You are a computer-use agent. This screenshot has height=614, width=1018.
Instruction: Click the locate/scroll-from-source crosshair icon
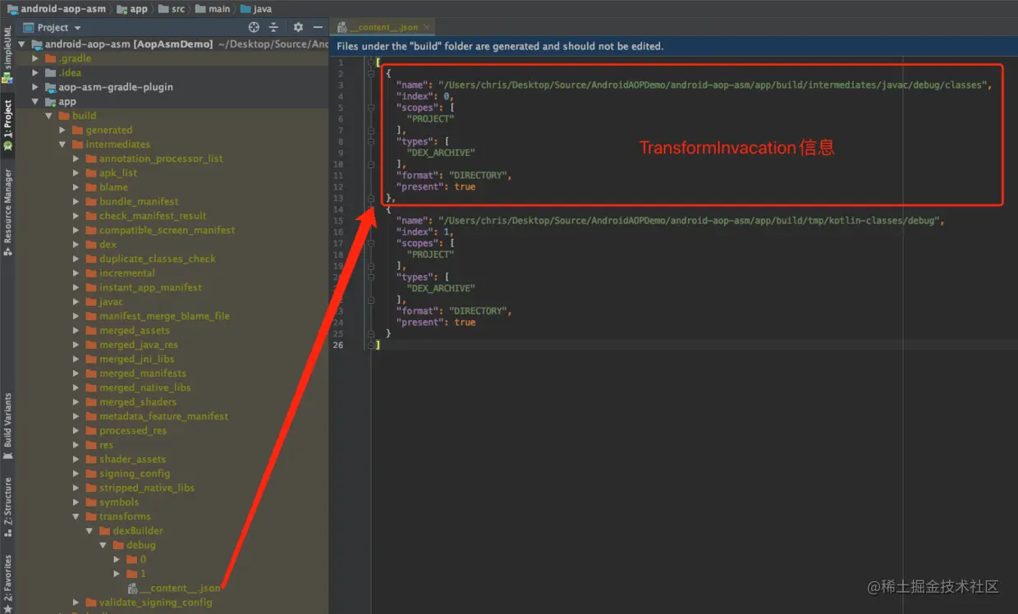tap(254, 27)
